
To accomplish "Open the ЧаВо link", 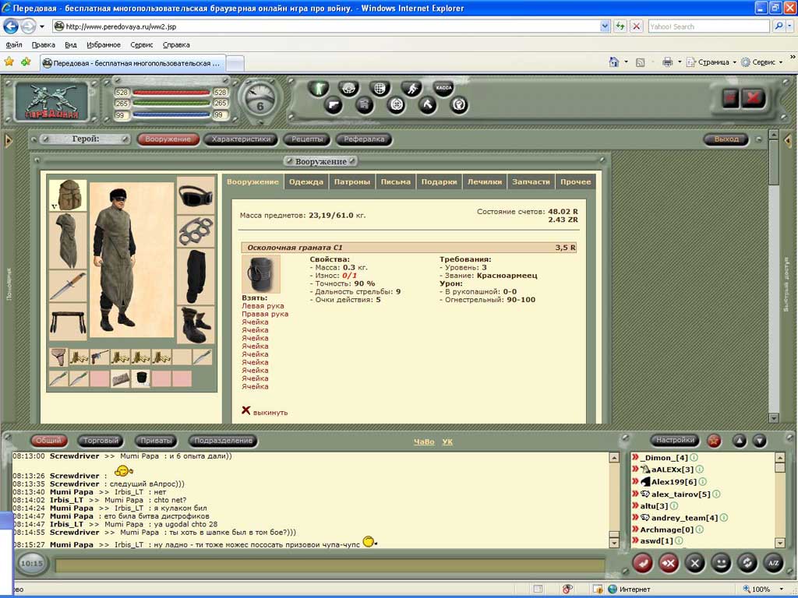I will [x=424, y=442].
